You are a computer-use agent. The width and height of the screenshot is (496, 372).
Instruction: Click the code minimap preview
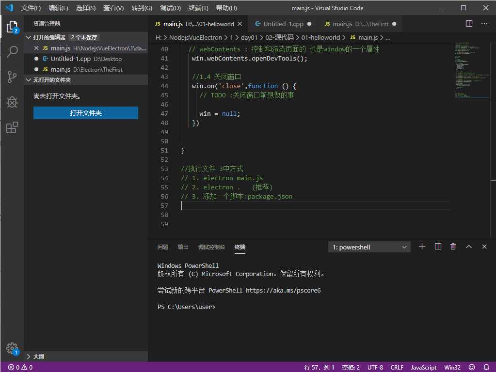pyautogui.click(x=471, y=70)
